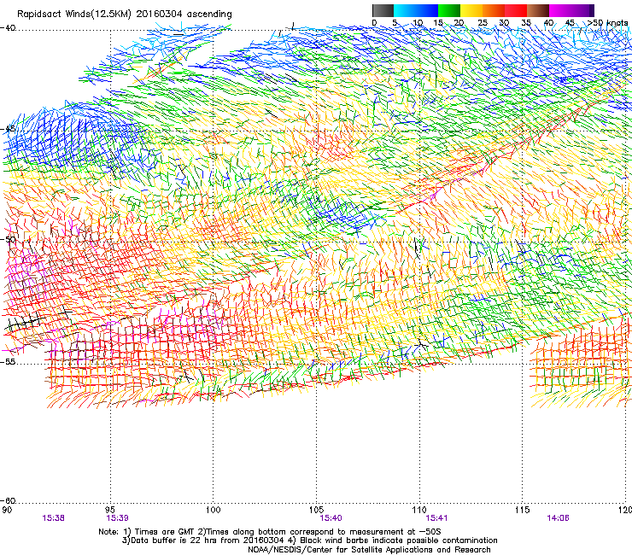The image size is (632, 555).
Task: Click the purple '14:06' pass time
Action: [558, 518]
